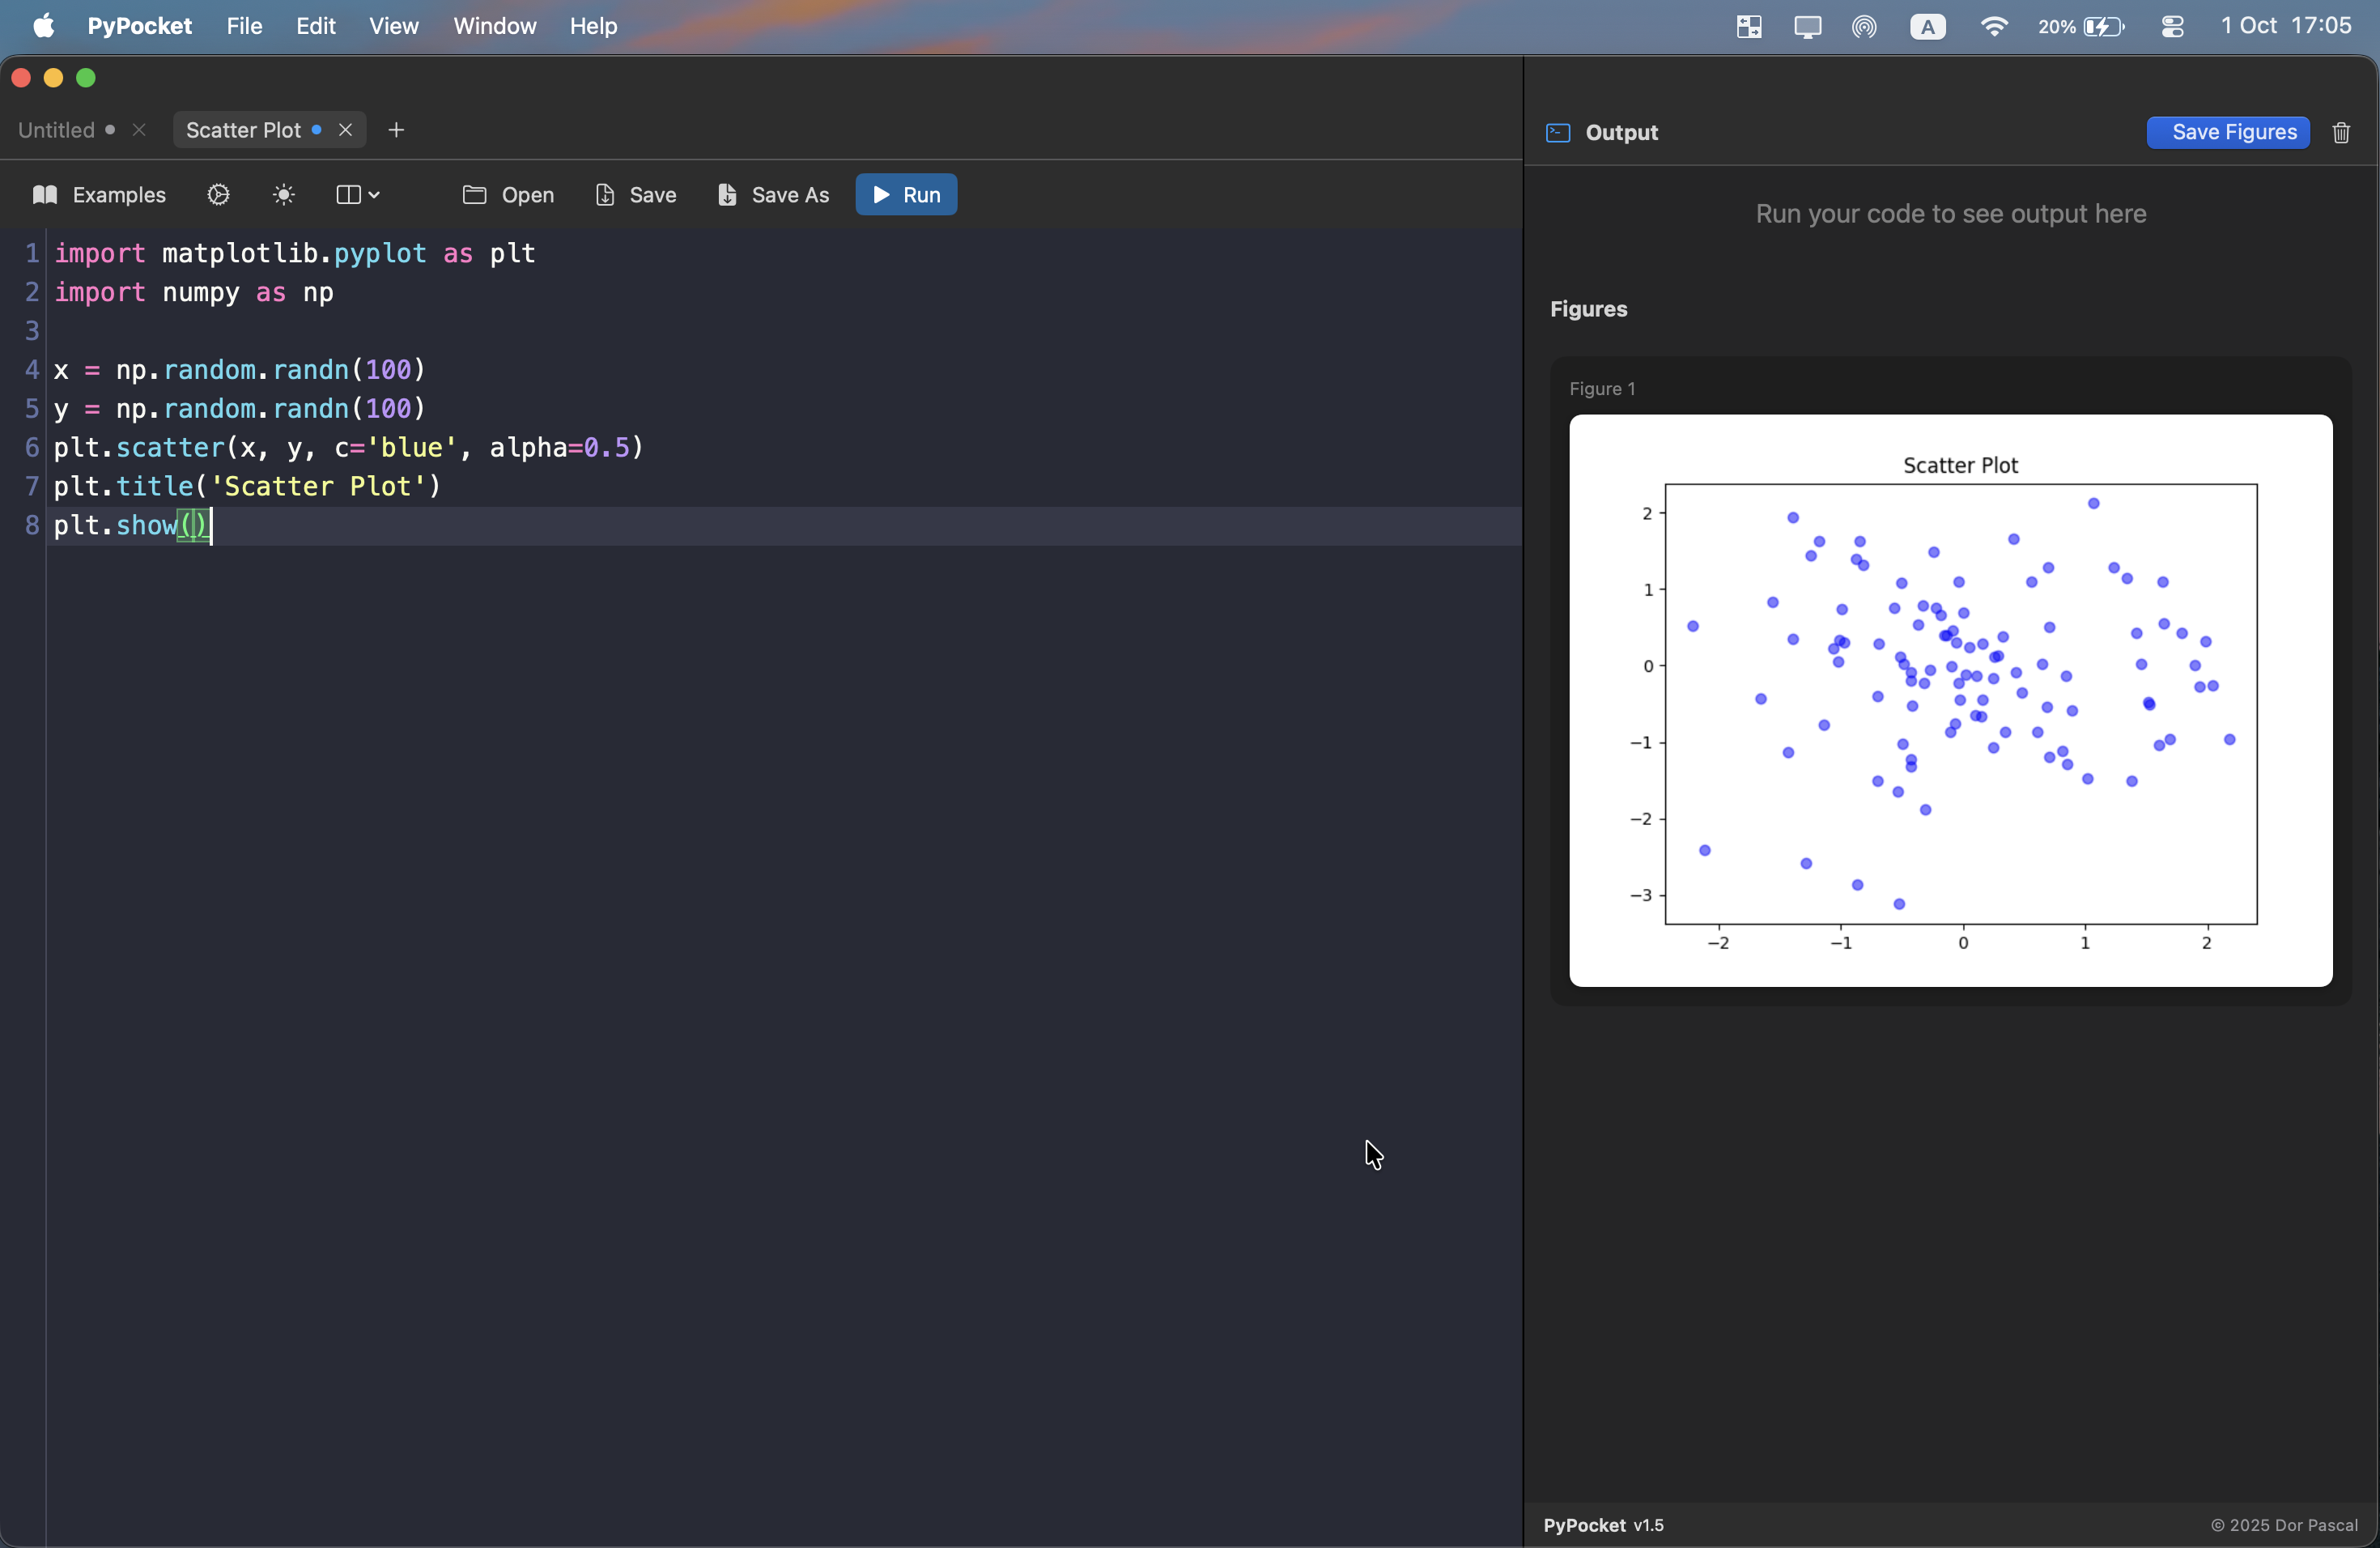Click the Figure 1 scatter plot thumbnail
Screen dimensions: 2380x1548
(x=1950, y=700)
